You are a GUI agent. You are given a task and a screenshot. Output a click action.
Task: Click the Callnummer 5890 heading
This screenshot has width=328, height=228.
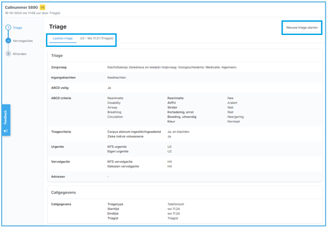click(x=21, y=7)
